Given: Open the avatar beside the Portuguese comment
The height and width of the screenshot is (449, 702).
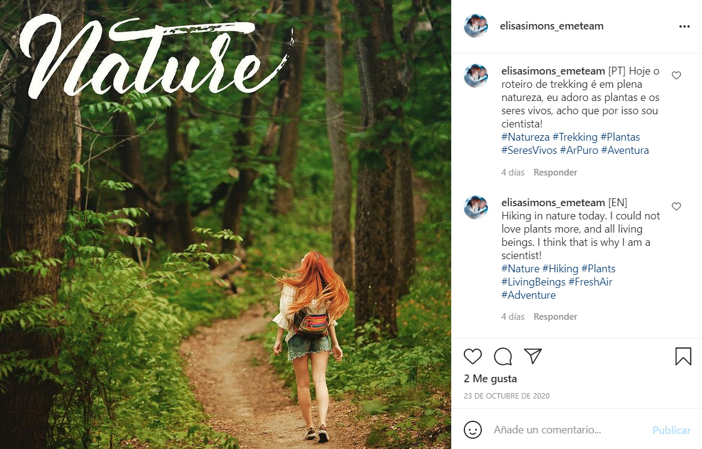Looking at the screenshot, I should tap(476, 76).
